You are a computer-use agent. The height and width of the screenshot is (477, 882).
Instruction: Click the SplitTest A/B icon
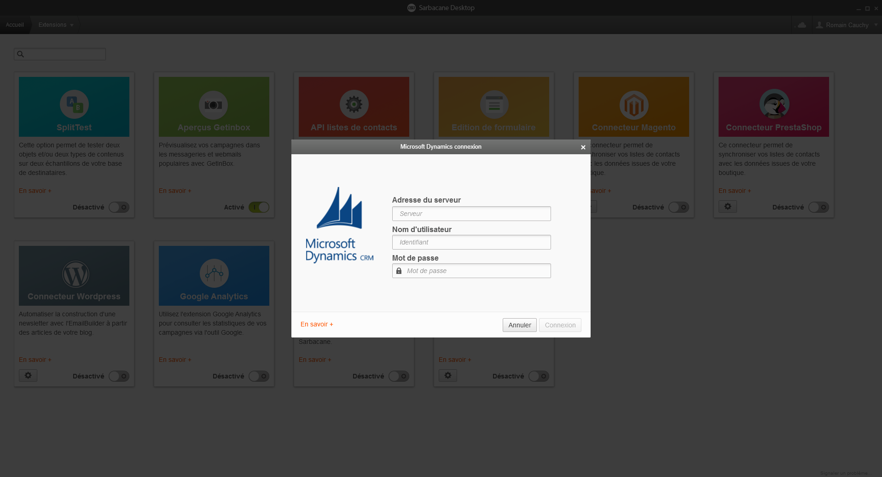coord(74,105)
